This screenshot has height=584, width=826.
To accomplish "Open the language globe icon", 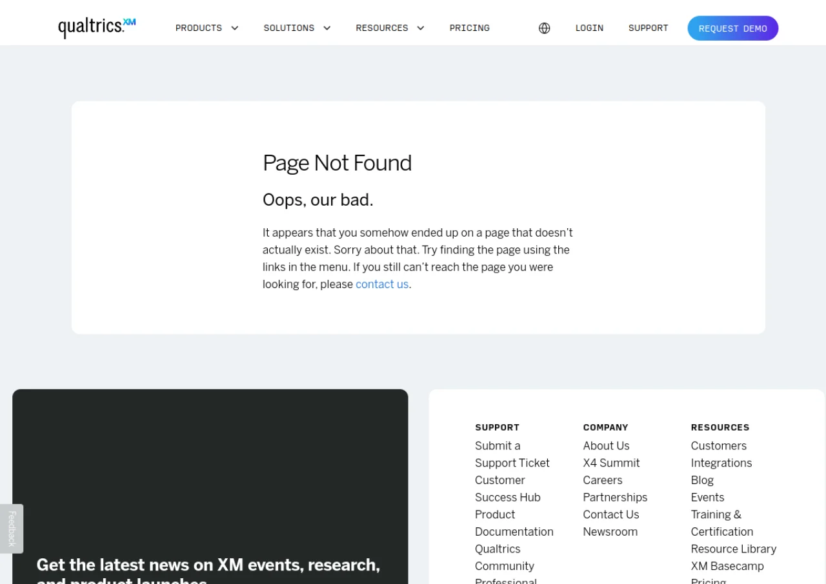I will click(x=545, y=28).
